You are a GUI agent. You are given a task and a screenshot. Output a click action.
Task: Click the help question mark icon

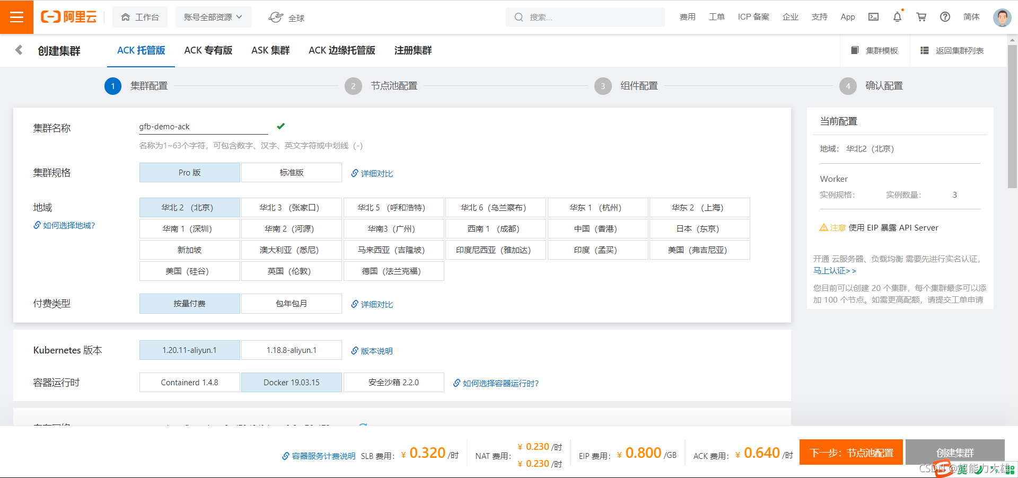(x=945, y=16)
